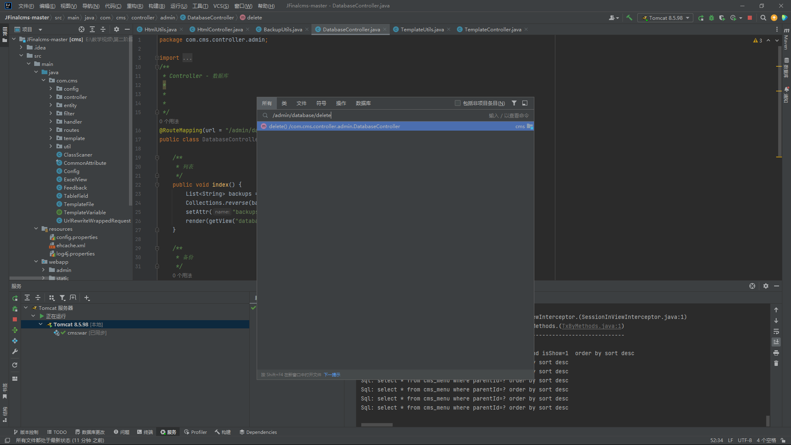Click the build project hammer icon
791x445 pixels.
pyautogui.click(x=629, y=18)
